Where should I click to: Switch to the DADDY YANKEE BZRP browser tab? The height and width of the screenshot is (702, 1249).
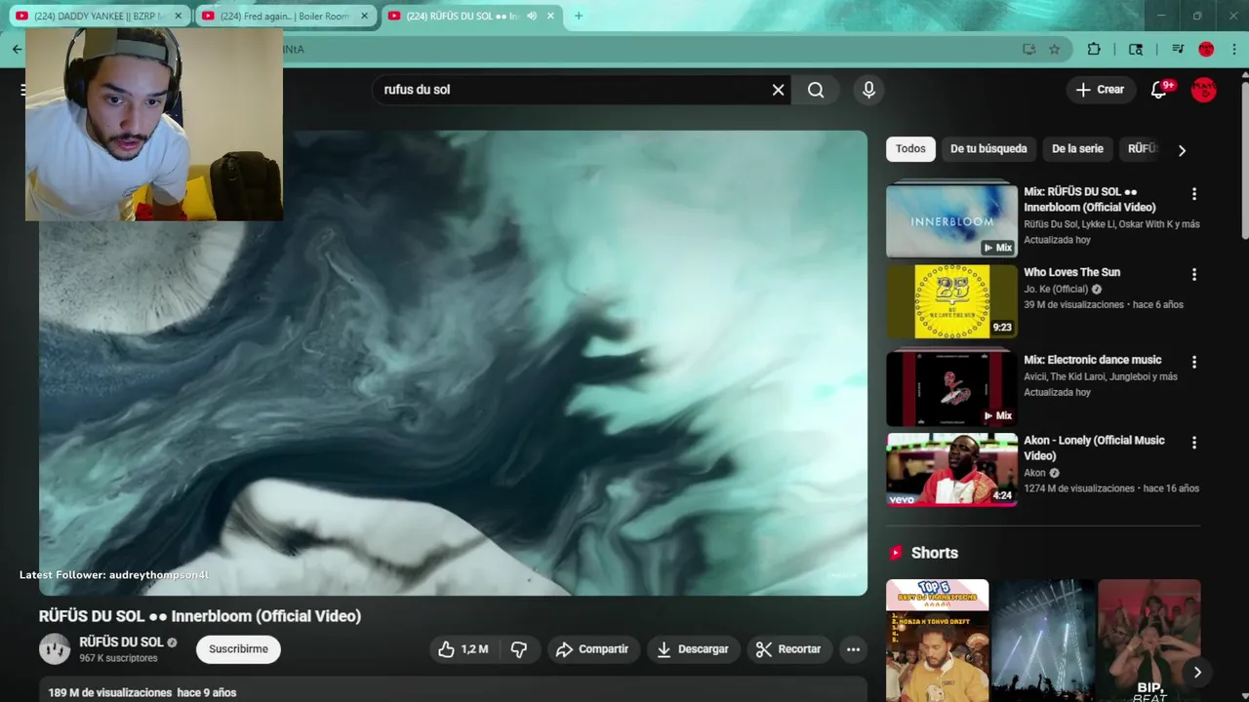pyautogui.click(x=98, y=16)
